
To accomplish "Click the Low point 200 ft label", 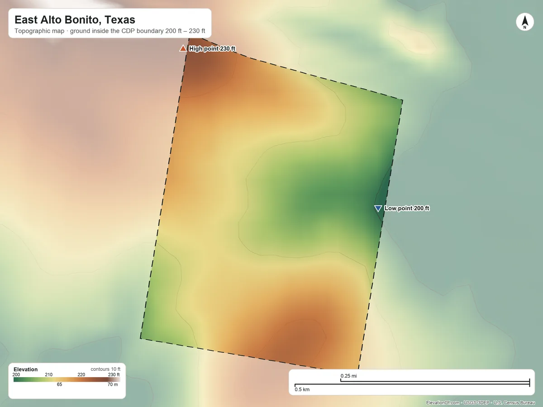I will pyautogui.click(x=407, y=208).
